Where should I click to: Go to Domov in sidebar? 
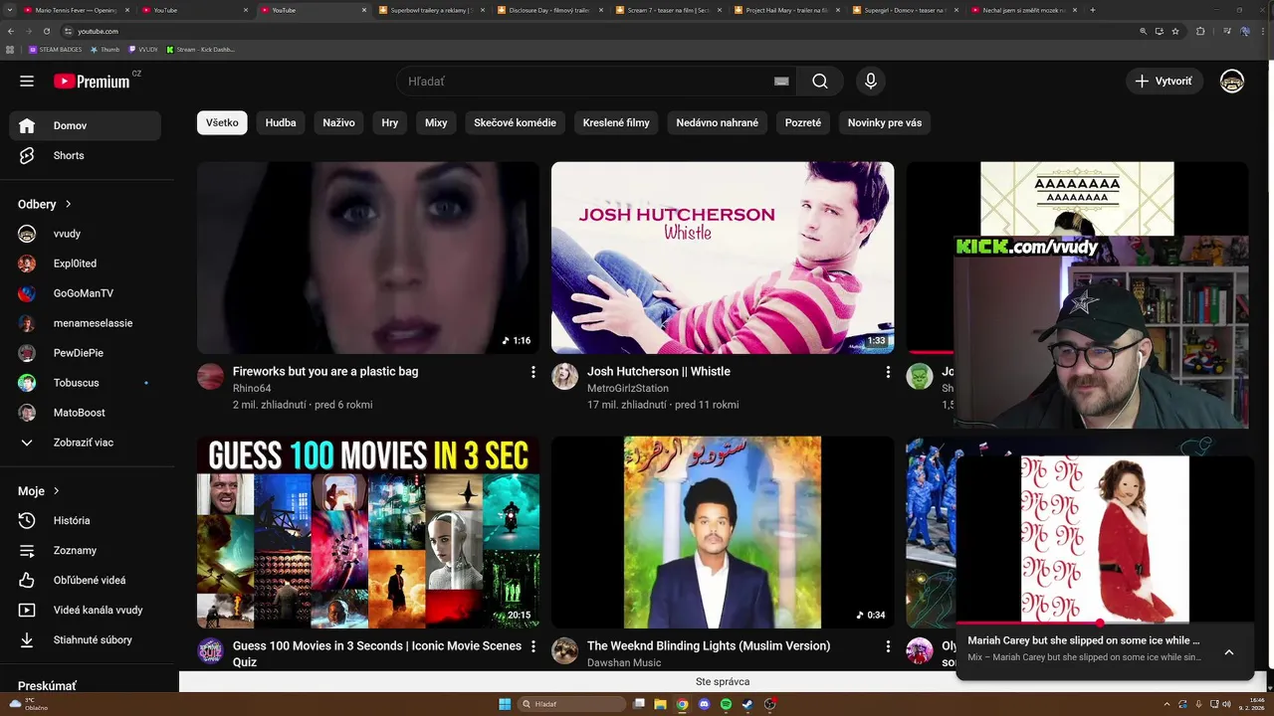[x=85, y=125]
